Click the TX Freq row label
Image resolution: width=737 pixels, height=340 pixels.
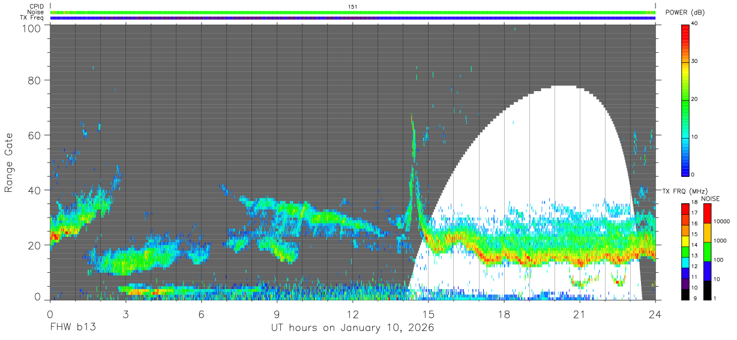tap(32, 17)
